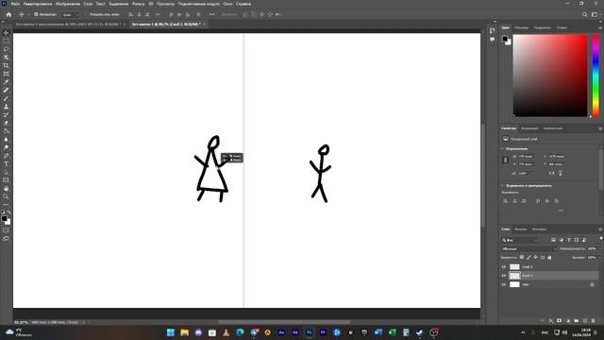Show more align options ellipsis in Properties
Viewport: 604px width, 340px height.
561,211
